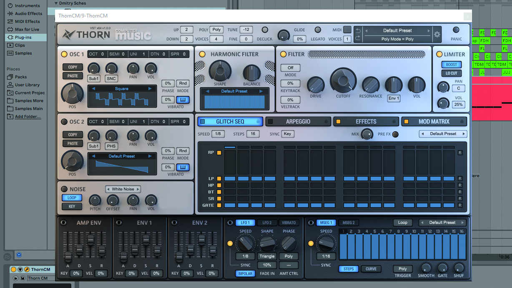This screenshot has width=512, height=288.
Task: Select the MSEG 2 tab
Action: pyautogui.click(x=348, y=223)
